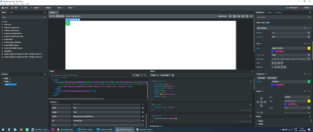This screenshot has width=313, height=132.
Task: Open the border Style Default dropdown
Action: click(x=297, y=97)
